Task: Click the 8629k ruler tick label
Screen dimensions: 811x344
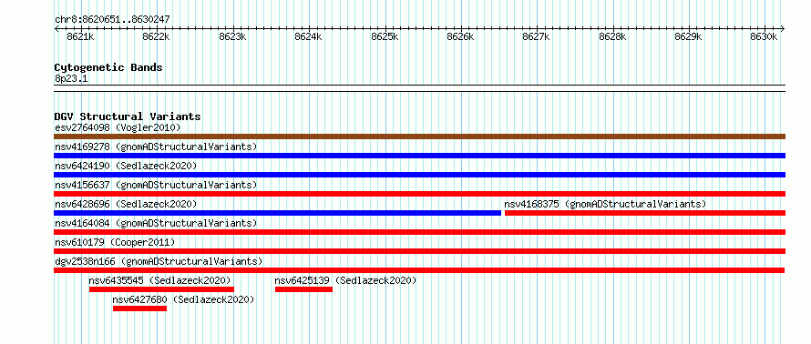Action: click(688, 37)
